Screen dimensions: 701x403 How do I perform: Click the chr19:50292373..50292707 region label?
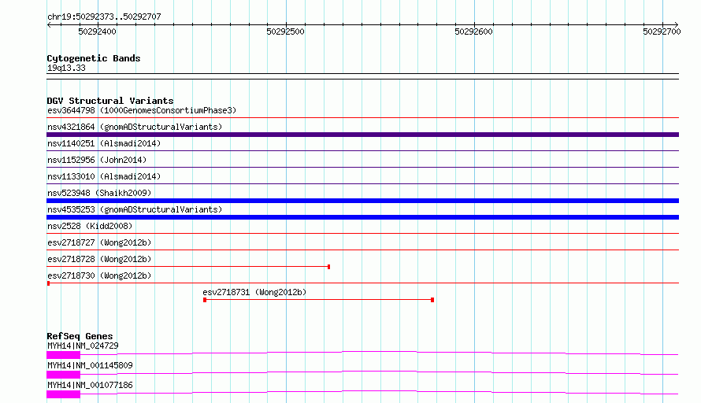[x=104, y=17]
